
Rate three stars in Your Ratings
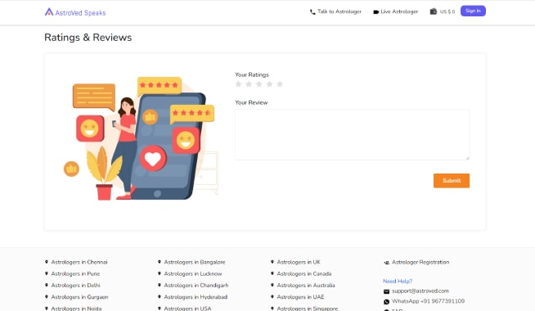click(259, 84)
